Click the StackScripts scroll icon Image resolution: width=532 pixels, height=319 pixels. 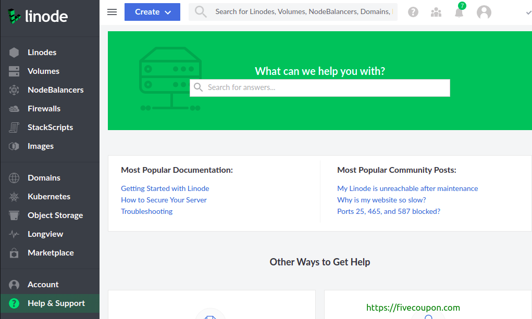(x=14, y=127)
